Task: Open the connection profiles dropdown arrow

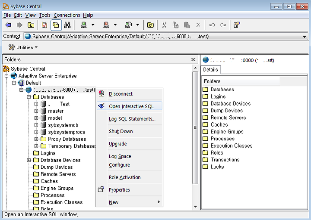Action: 138,25
